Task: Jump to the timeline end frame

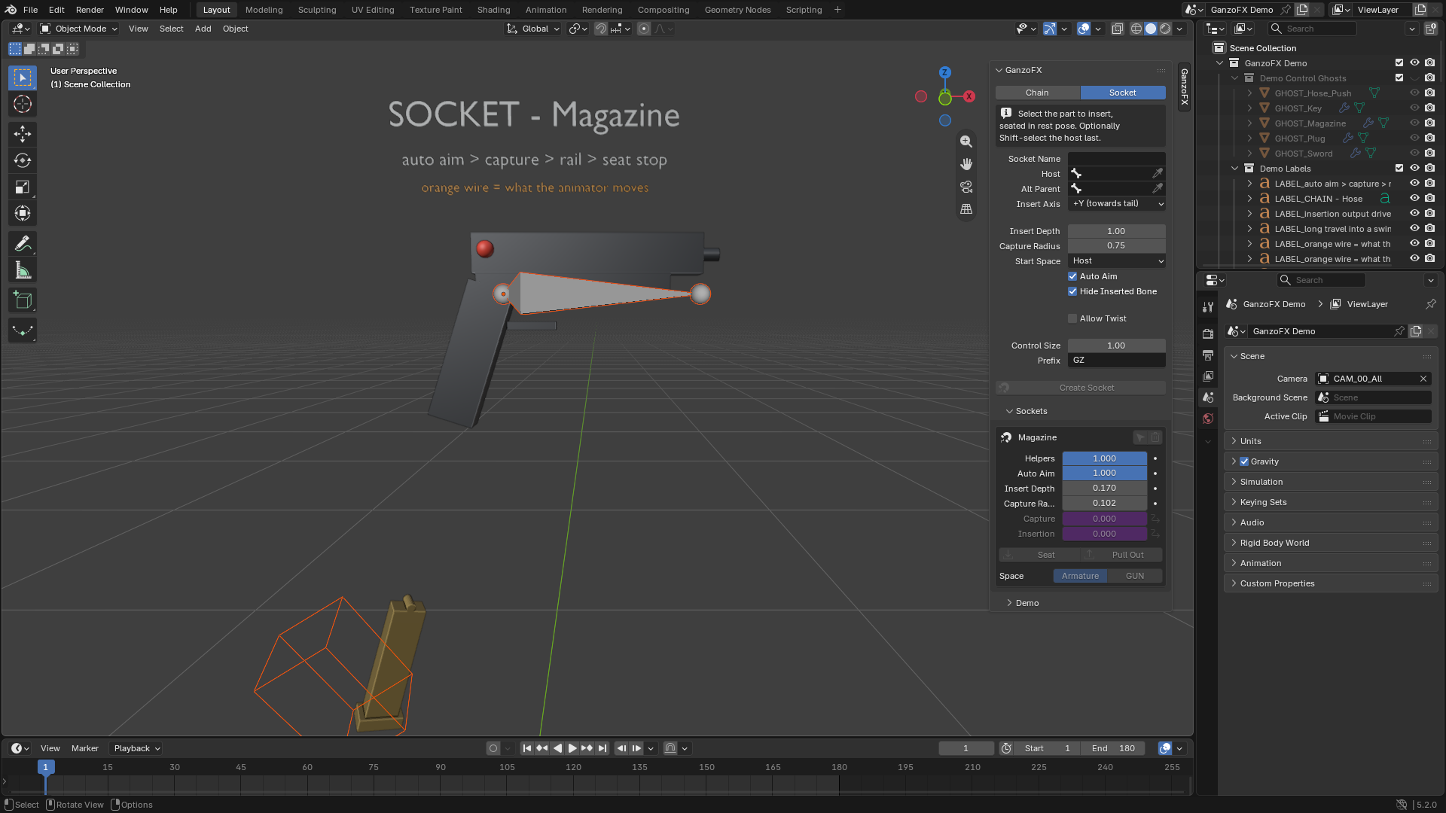Action: (x=602, y=748)
